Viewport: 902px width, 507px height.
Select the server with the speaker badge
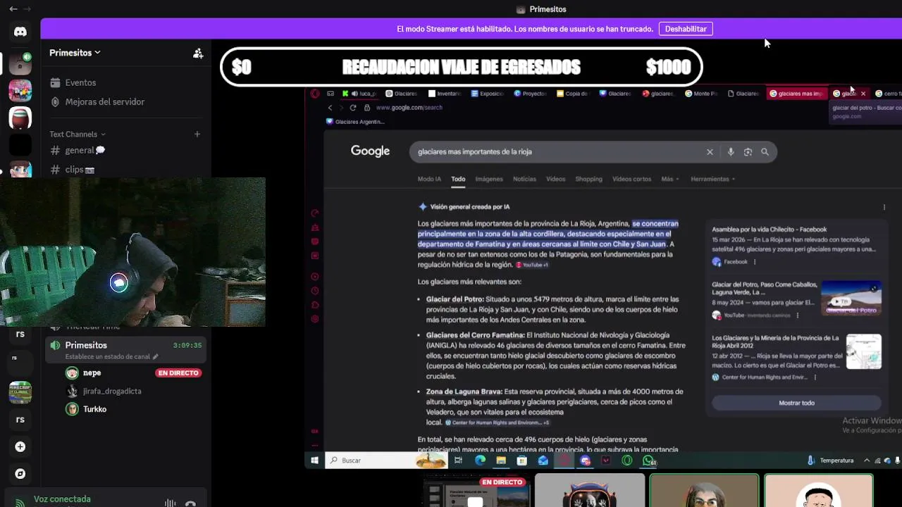click(x=20, y=63)
